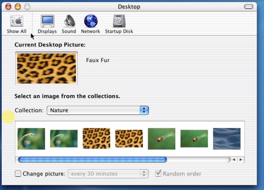Click the Desktop window title
264x190 pixels.
129,7
